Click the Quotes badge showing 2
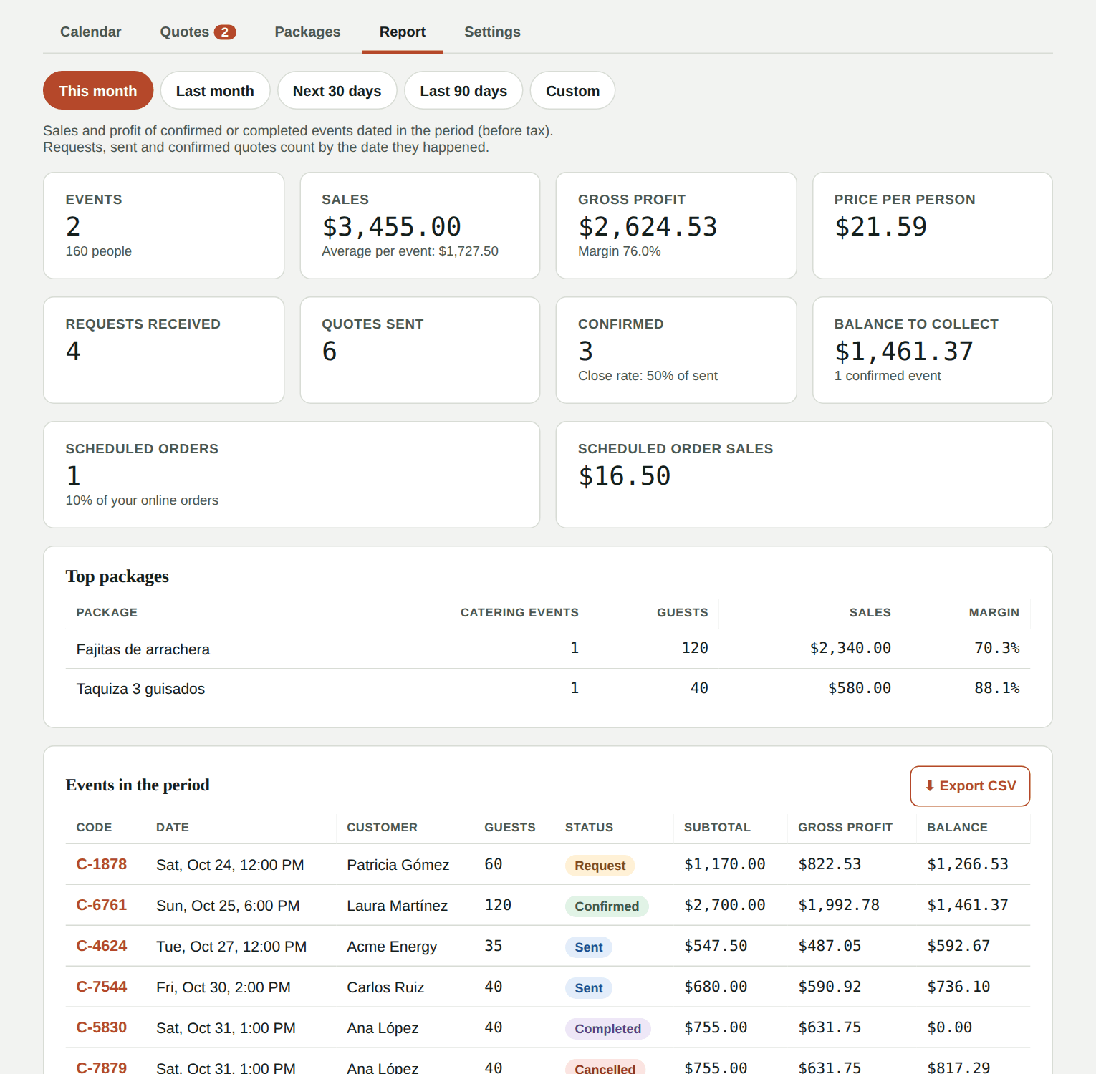The width and height of the screenshot is (1096, 1074). point(225,32)
